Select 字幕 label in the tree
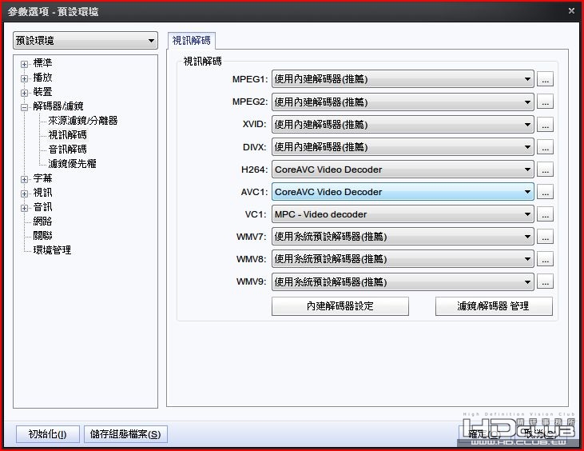 pos(42,178)
